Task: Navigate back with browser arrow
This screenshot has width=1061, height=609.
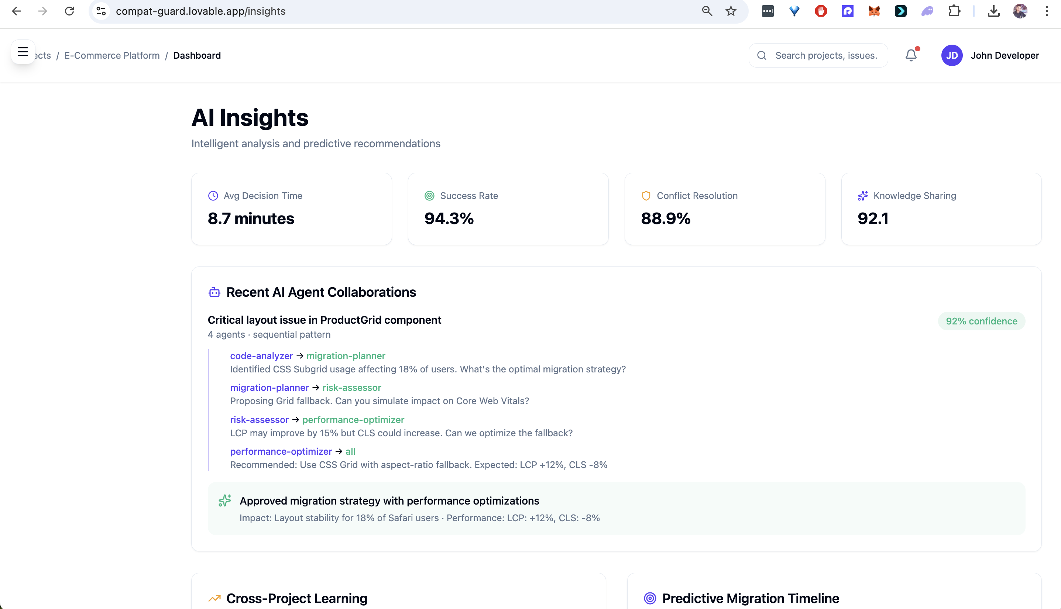Action: tap(16, 11)
